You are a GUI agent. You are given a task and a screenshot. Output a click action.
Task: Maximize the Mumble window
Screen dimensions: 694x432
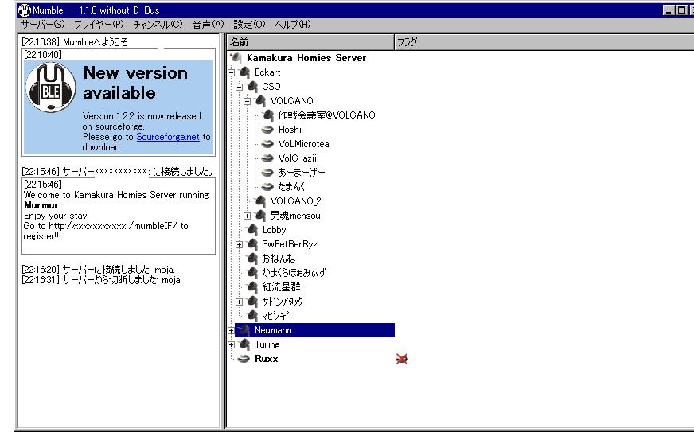pos(681,10)
